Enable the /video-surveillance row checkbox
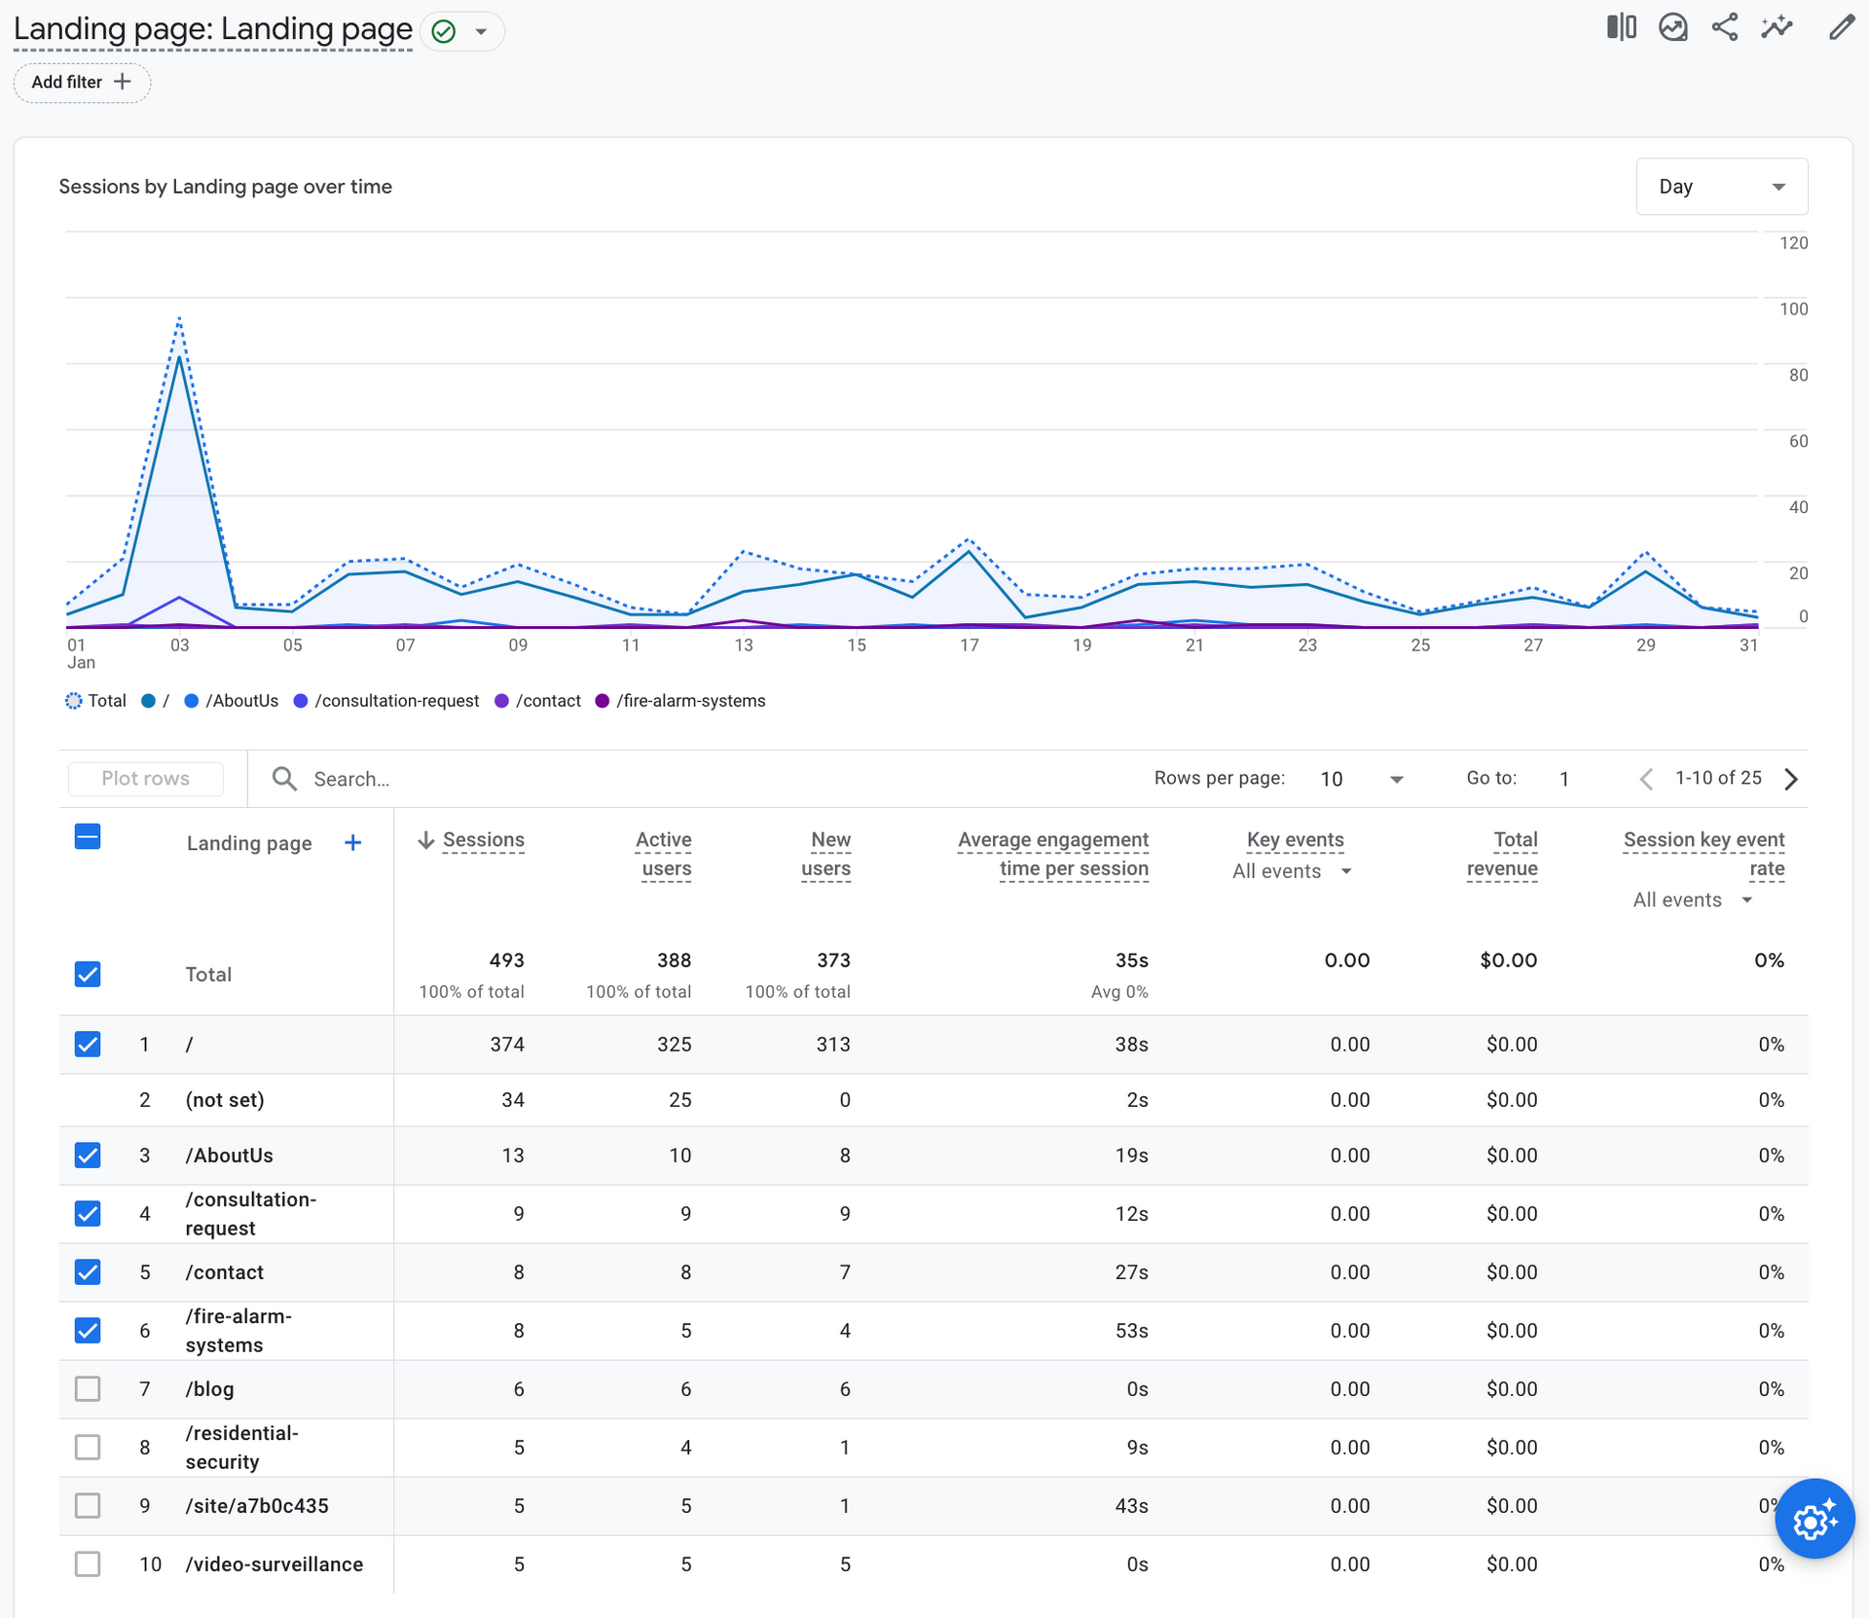Viewport: 1869px width, 1618px height. (88, 1564)
